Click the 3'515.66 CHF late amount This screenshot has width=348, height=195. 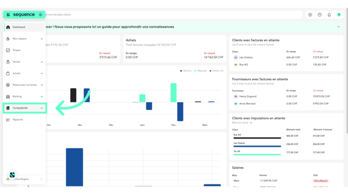click(108, 57)
